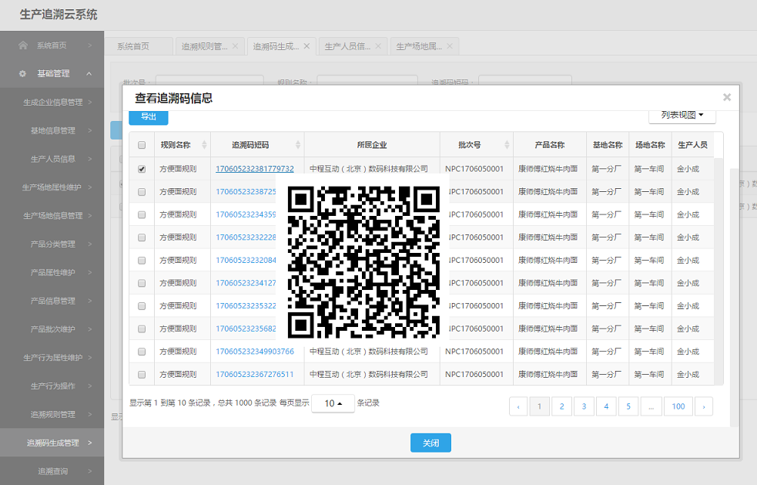The width and height of the screenshot is (757, 485).
Task: Go to page 3 of results
Action: point(584,406)
